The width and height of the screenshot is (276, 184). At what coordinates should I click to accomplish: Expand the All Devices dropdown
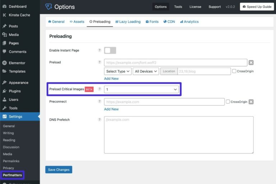[x=146, y=71]
